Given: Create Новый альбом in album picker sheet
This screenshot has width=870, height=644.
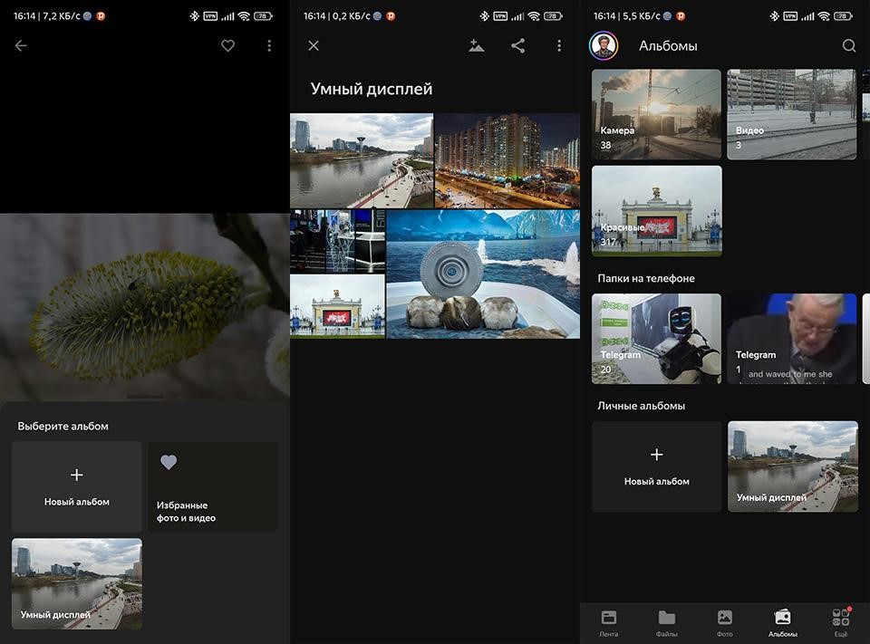Looking at the screenshot, I should pos(77,486).
